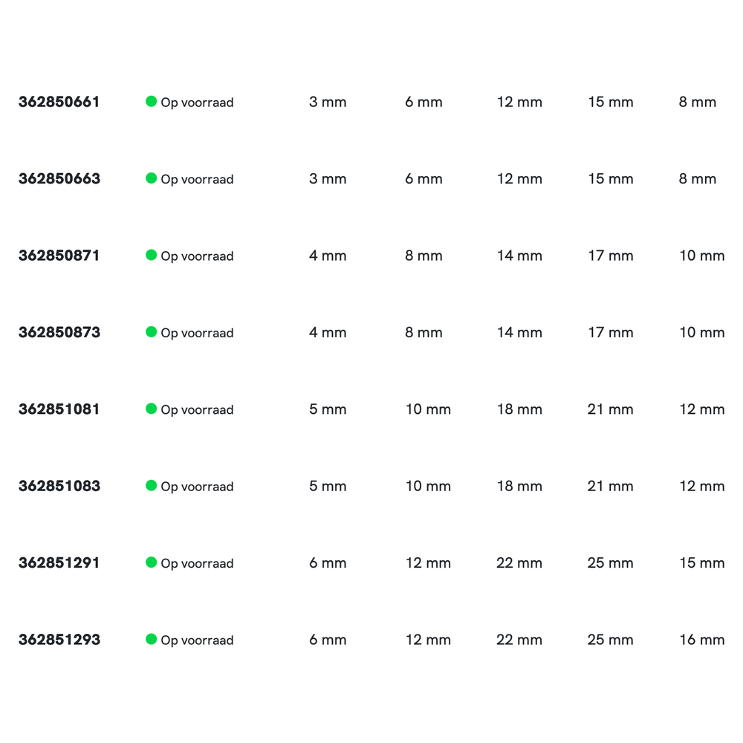Click green stock dot for 362851293
This screenshot has height=743, width=743.
[x=152, y=639]
